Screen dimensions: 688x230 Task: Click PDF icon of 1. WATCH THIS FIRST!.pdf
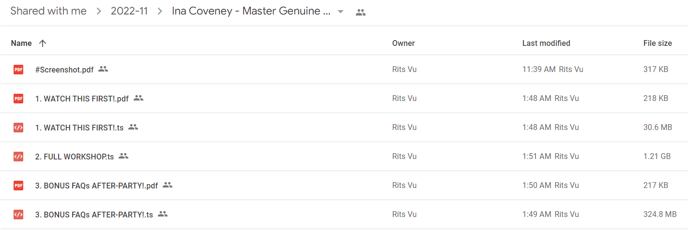(18, 99)
